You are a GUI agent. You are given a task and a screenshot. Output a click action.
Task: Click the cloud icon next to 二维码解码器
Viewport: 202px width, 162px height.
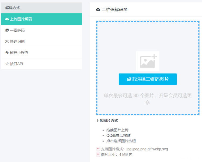(98, 10)
